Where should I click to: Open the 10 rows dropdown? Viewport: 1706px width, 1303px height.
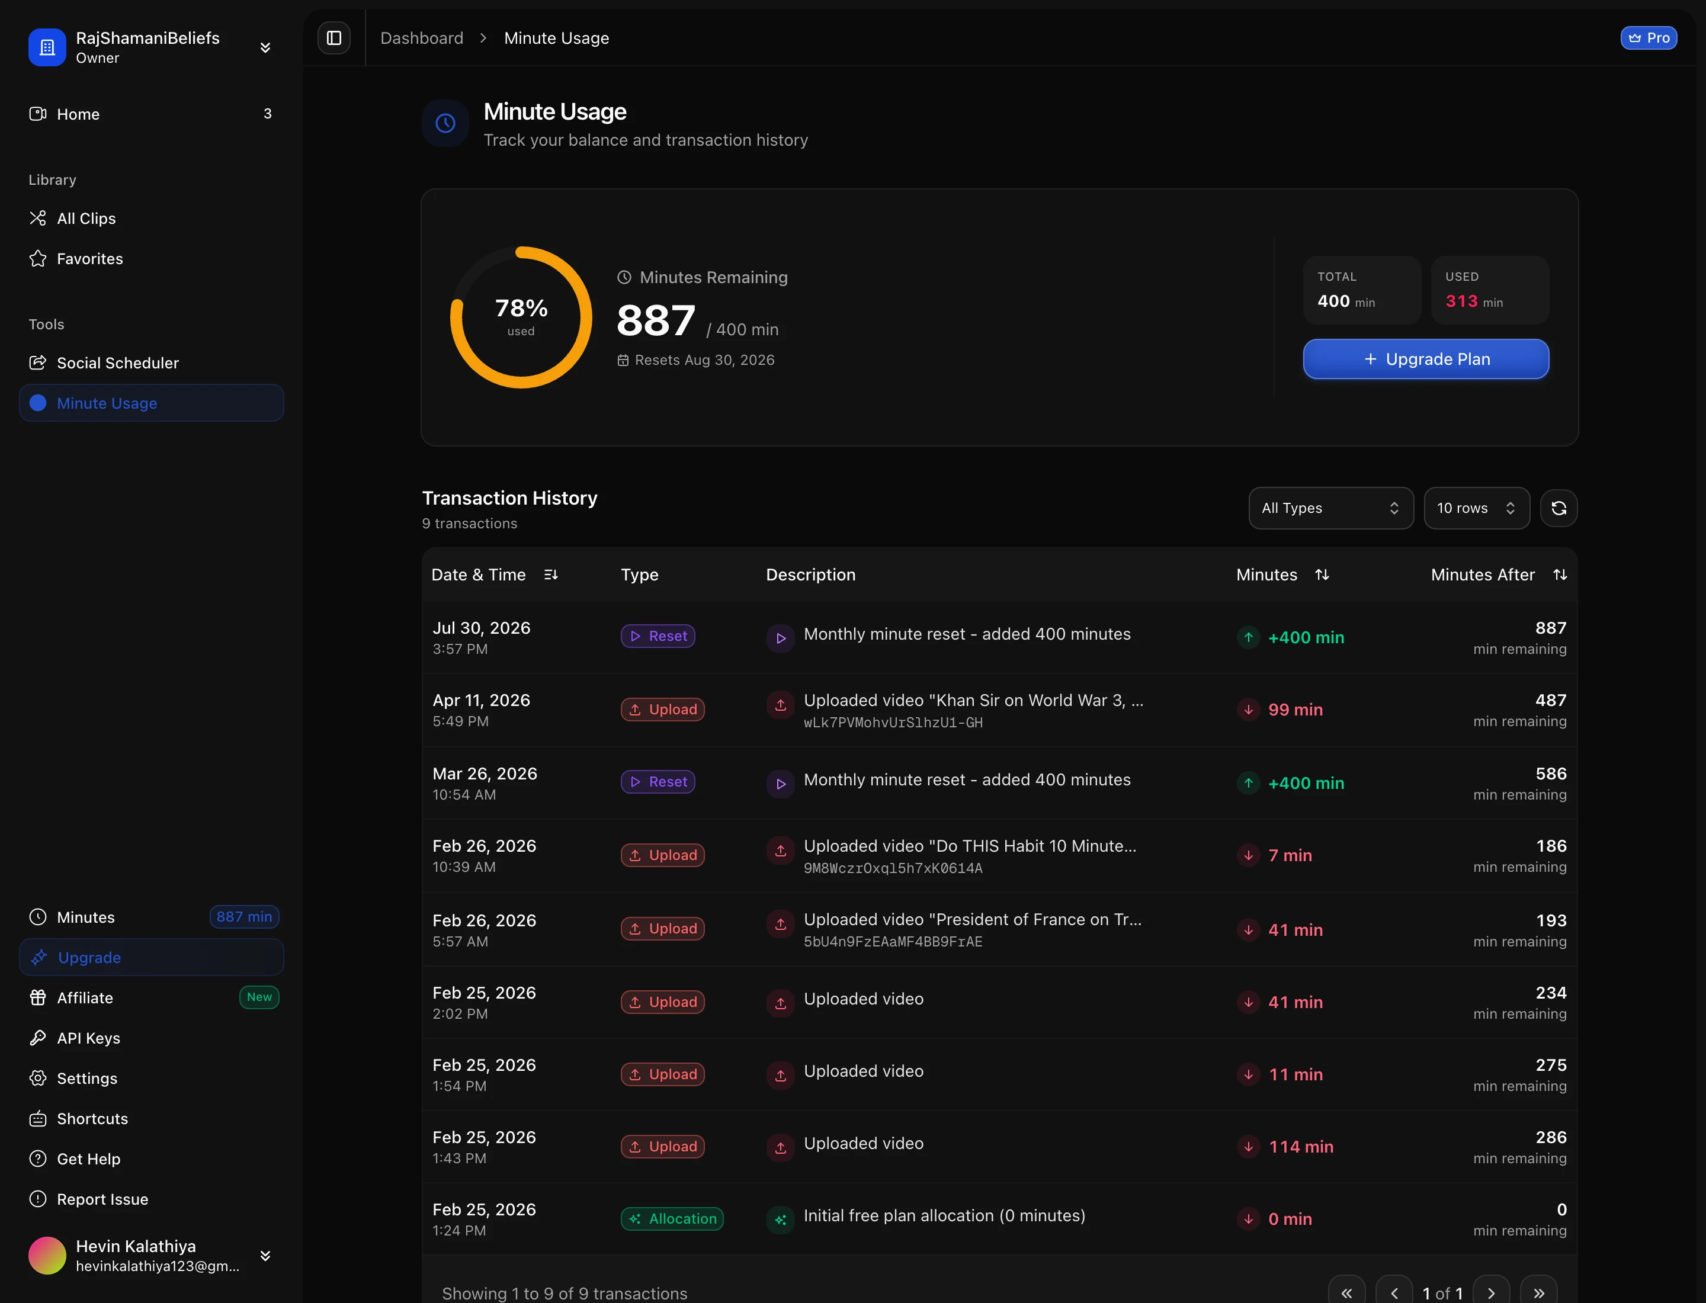1477,508
